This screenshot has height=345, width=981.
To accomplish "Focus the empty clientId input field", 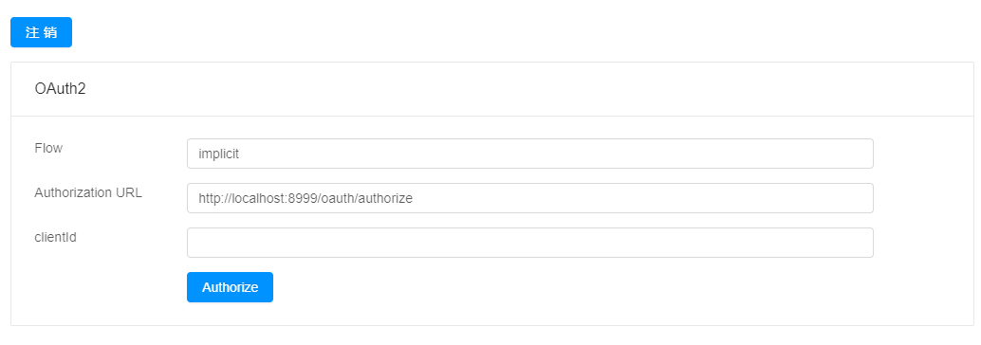I will 530,243.
